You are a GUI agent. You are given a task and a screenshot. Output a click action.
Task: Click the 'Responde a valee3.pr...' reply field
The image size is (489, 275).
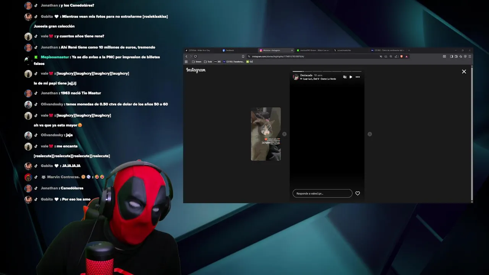pyautogui.click(x=322, y=193)
